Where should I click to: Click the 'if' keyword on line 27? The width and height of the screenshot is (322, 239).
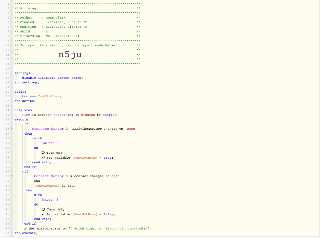click(x=26, y=124)
